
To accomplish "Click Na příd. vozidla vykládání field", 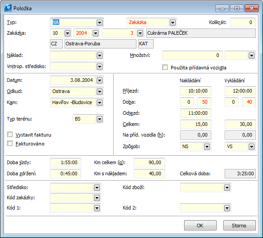I will tap(240, 135).
